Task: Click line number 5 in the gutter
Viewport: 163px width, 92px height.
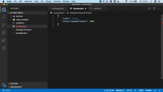Action: 53,27
